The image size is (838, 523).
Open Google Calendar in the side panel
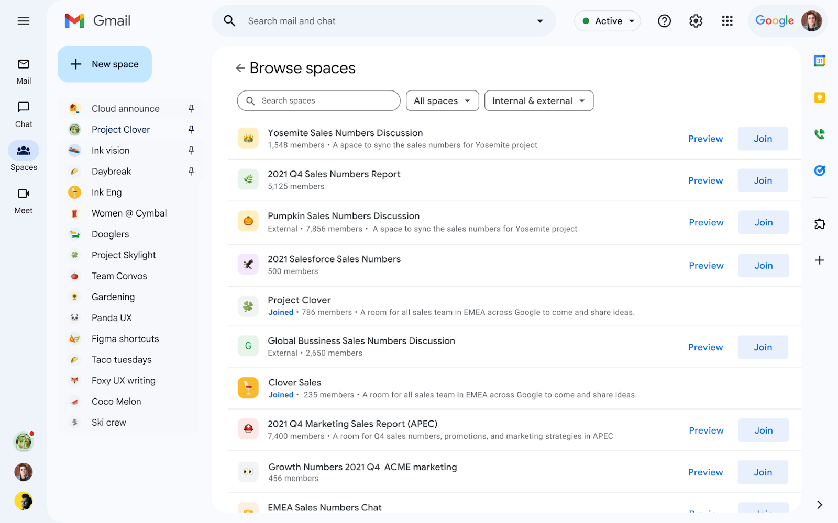point(819,61)
